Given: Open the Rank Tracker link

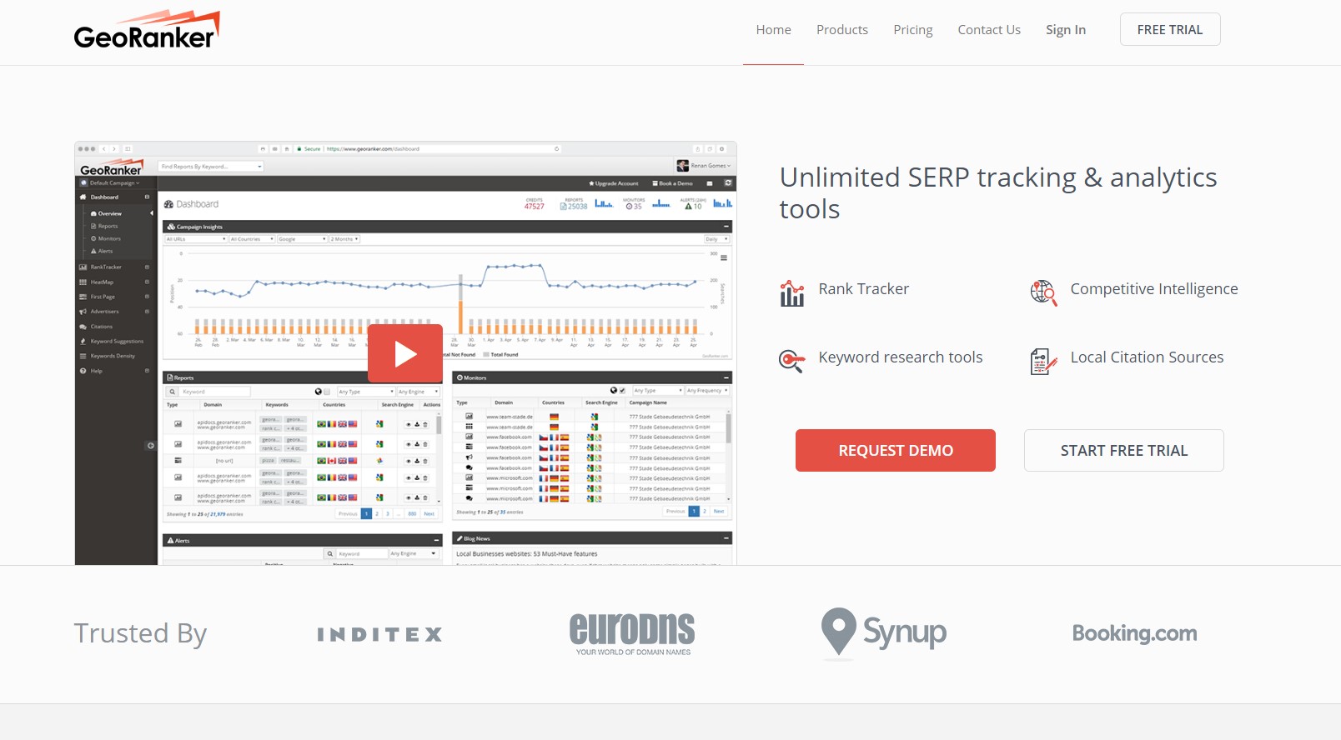Looking at the screenshot, I should point(864,289).
